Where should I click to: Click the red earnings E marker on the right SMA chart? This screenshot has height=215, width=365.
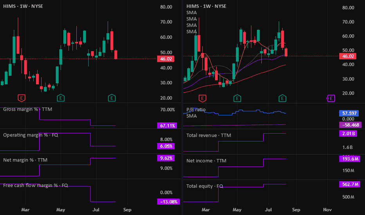click(202, 99)
